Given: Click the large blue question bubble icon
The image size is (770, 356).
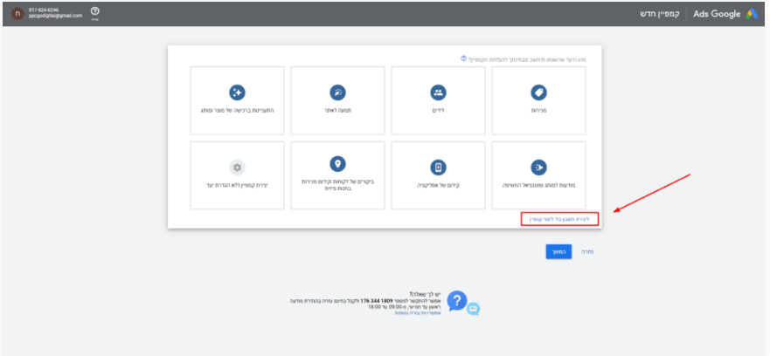Looking at the screenshot, I should 457,301.
